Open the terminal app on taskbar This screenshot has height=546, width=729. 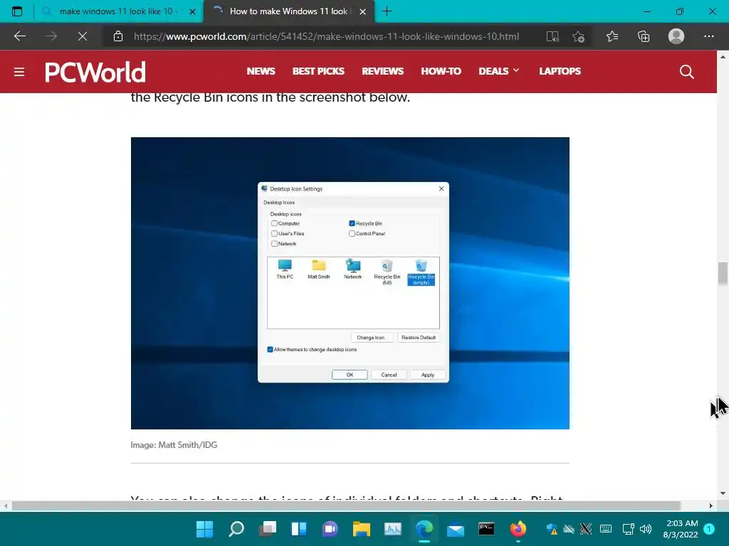point(486,528)
